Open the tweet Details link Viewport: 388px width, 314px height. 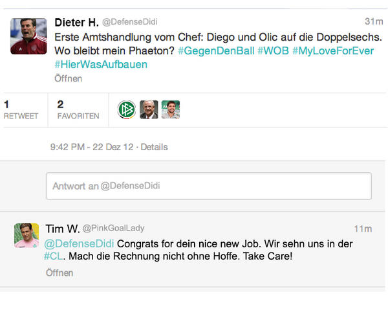pos(154,147)
